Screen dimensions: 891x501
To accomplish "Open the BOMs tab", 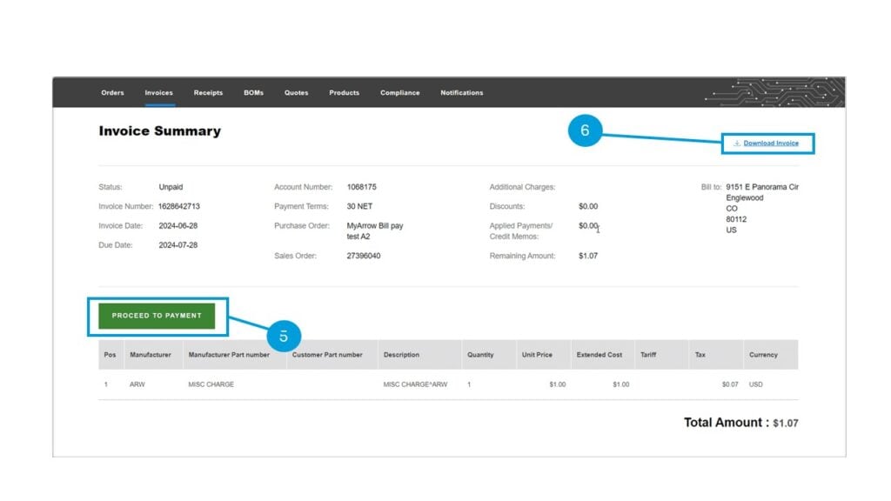I will pyautogui.click(x=253, y=92).
